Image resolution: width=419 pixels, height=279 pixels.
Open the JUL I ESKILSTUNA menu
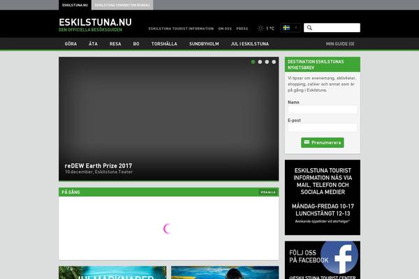(250, 44)
